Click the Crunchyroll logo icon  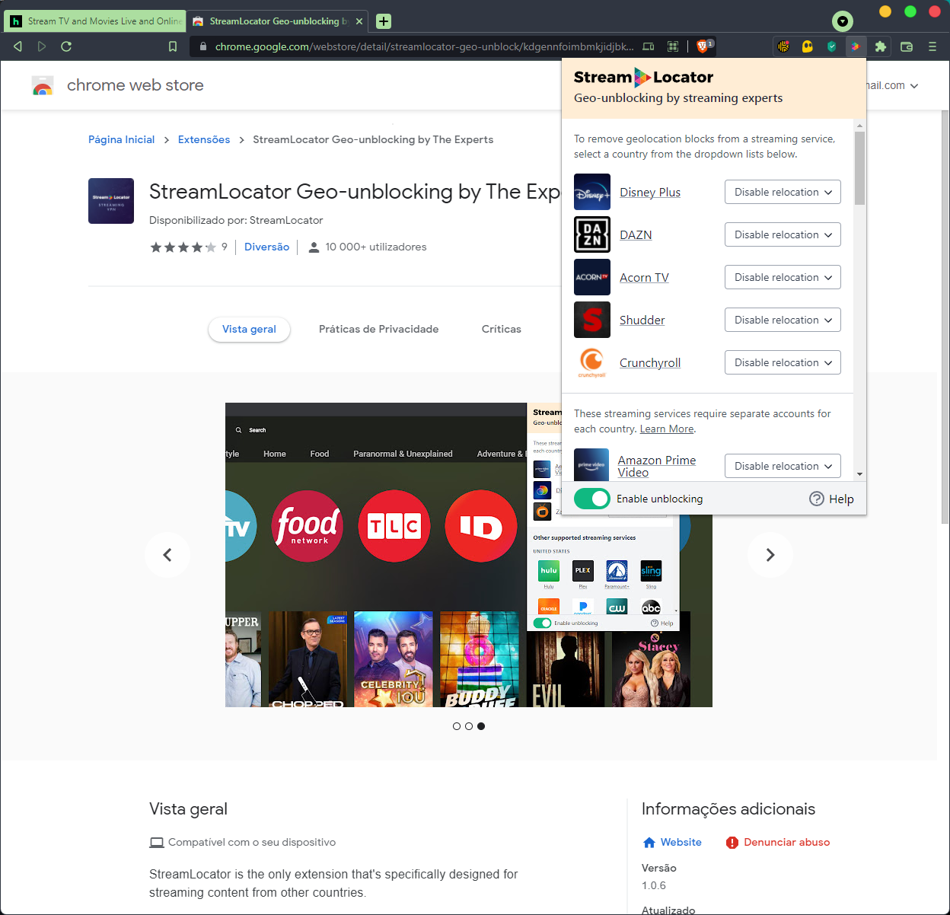pyautogui.click(x=592, y=362)
